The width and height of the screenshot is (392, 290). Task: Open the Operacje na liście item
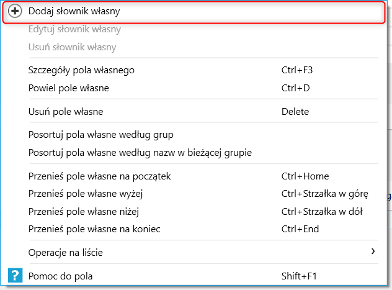(x=66, y=252)
